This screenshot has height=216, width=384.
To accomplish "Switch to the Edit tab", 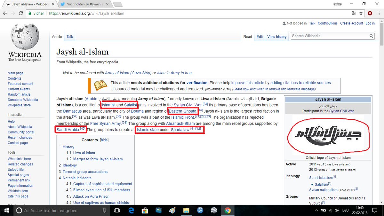I will tap(260, 36).
